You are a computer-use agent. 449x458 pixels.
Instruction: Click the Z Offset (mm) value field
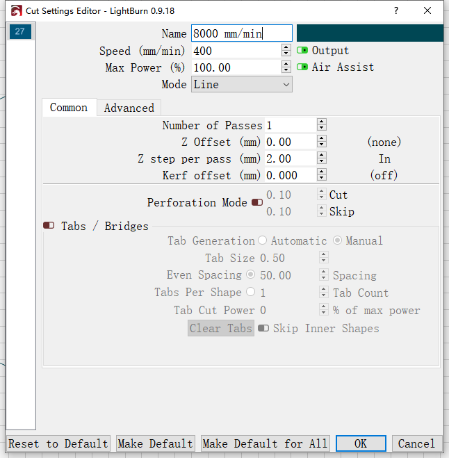click(291, 142)
